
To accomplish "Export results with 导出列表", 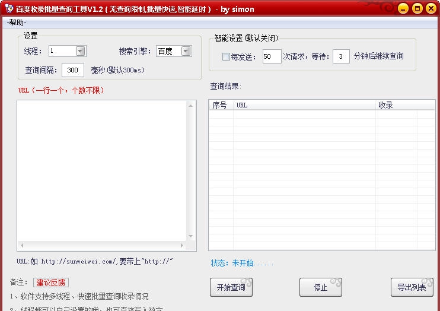I will (x=412, y=287).
